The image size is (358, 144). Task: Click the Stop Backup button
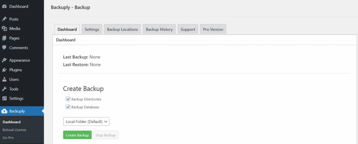click(106, 135)
